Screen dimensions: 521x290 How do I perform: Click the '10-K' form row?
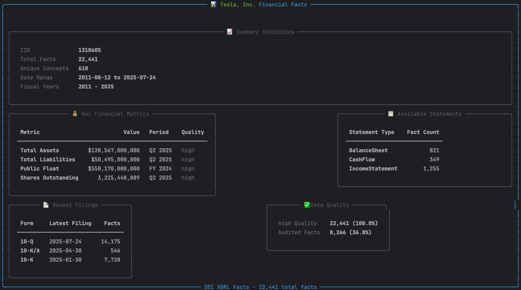click(x=27, y=260)
